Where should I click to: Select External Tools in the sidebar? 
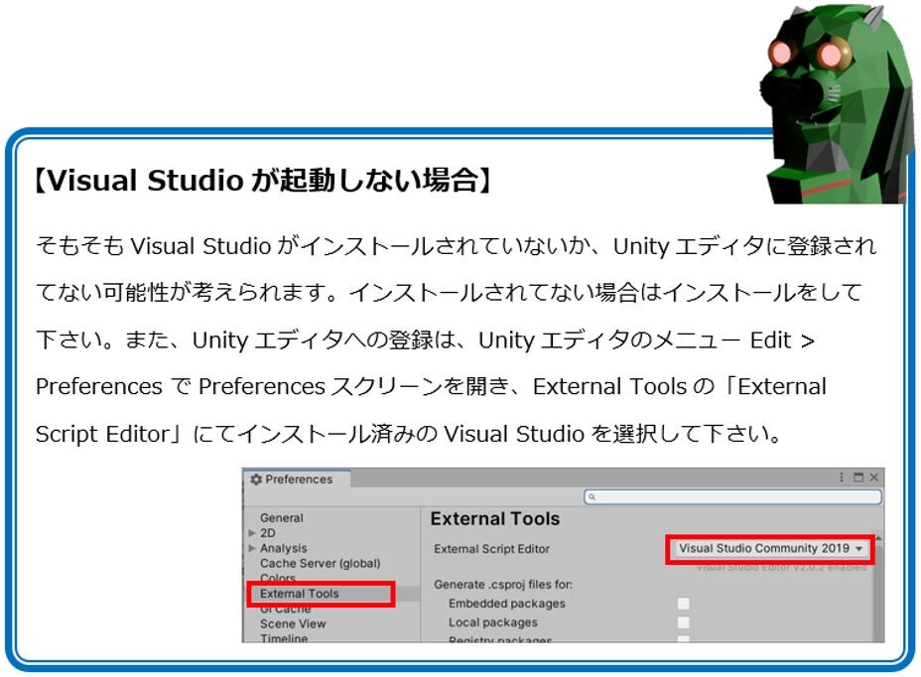click(x=300, y=594)
